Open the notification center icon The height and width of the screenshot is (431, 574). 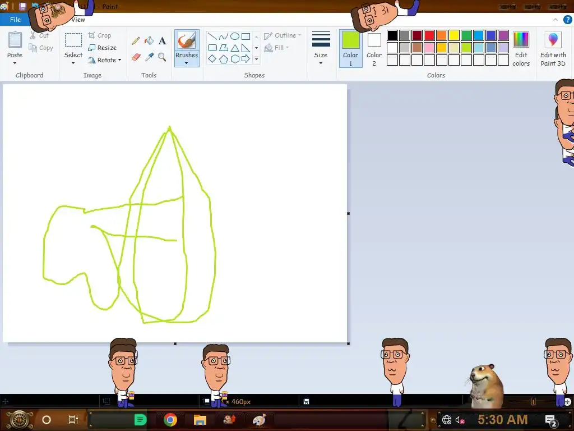coord(551,420)
